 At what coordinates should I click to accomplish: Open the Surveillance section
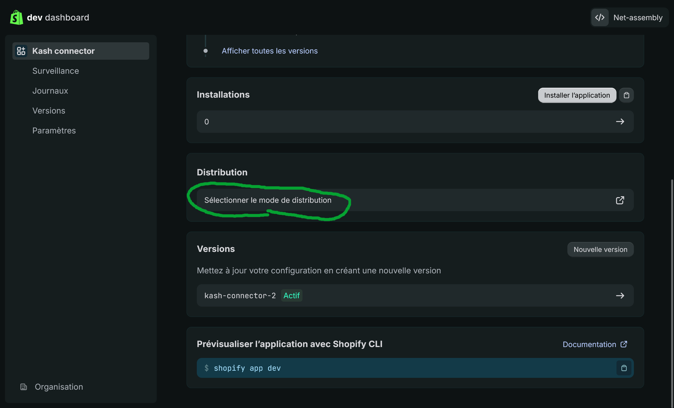click(56, 71)
